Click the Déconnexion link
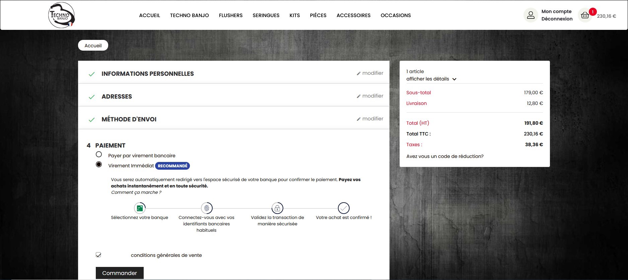The width and height of the screenshot is (628, 280). (x=557, y=19)
